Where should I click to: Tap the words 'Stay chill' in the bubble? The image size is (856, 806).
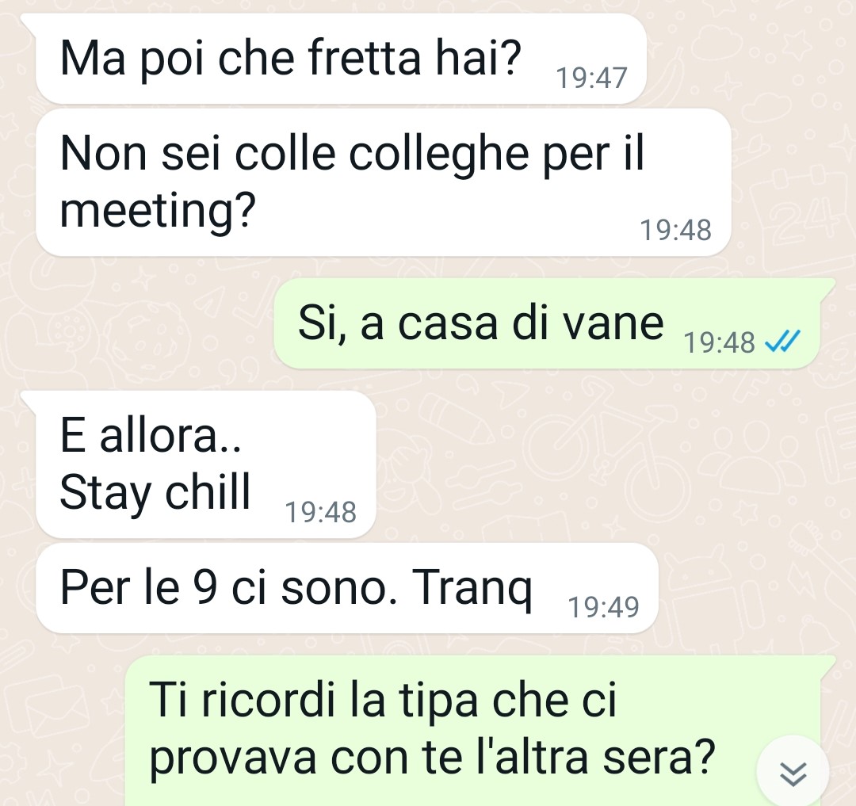[155, 493]
